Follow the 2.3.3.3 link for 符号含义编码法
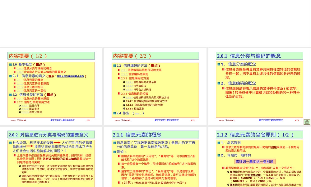The image size is (311, 187). (x=129, y=90)
